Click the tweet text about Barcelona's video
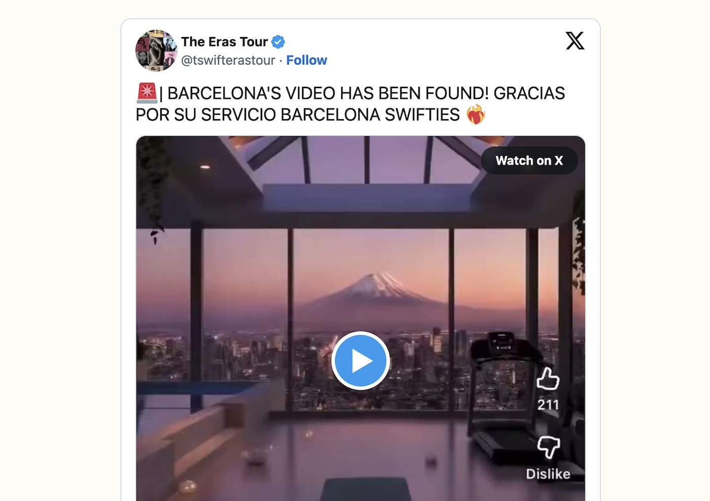Viewport: 710px width, 501px height. coord(350,104)
